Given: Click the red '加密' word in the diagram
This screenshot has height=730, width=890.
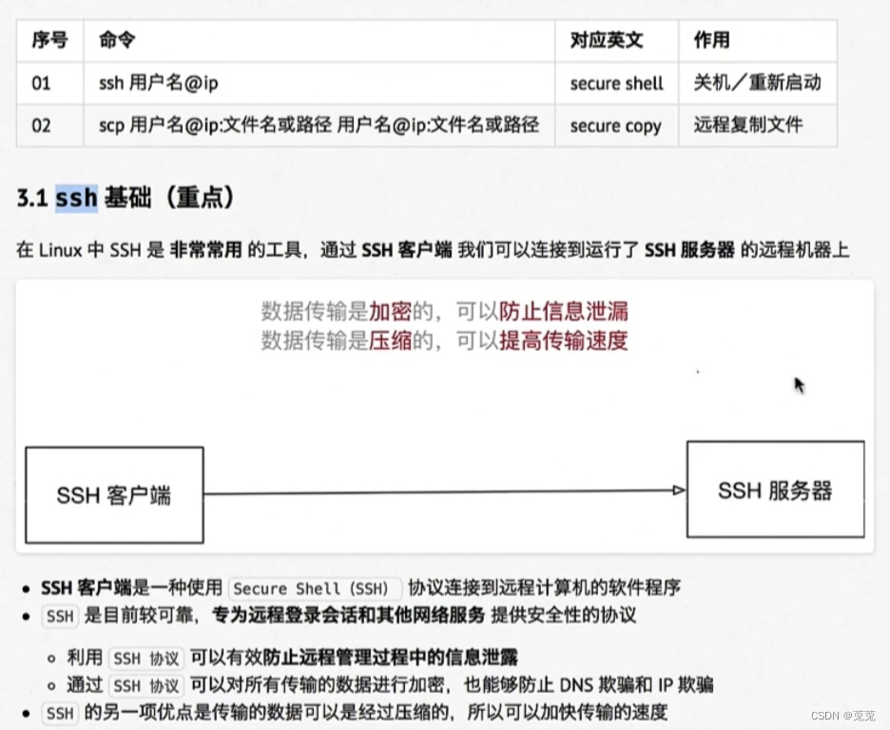Looking at the screenshot, I should coord(390,311).
